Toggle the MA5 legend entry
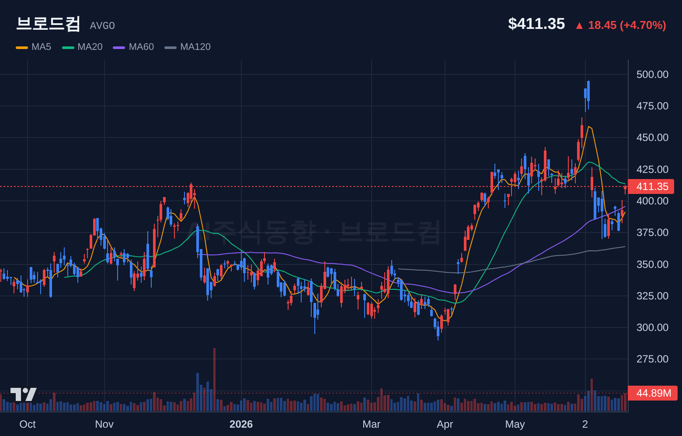 click(x=34, y=47)
